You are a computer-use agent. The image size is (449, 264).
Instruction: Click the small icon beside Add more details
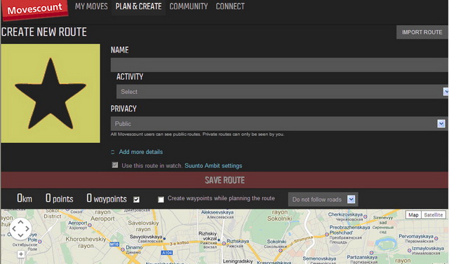(112, 152)
